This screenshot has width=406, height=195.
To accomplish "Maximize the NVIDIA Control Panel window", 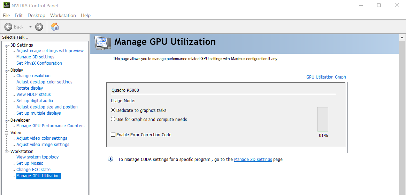I will coord(379,5).
